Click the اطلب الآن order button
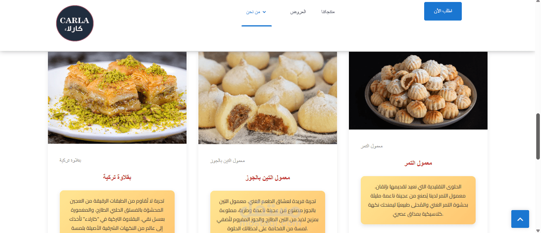The width and height of the screenshot is (541, 233). (x=443, y=11)
